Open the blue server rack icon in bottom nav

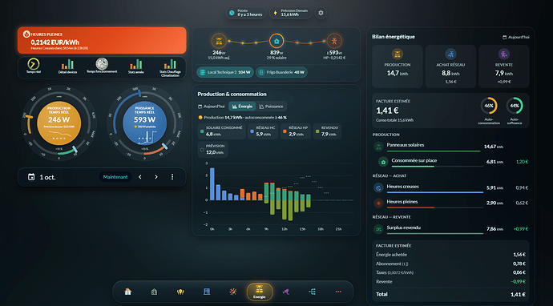point(207,292)
